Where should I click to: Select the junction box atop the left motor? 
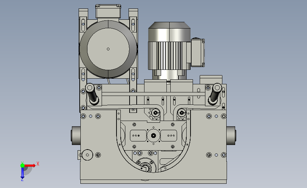pyautogui.click(x=108, y=12)
